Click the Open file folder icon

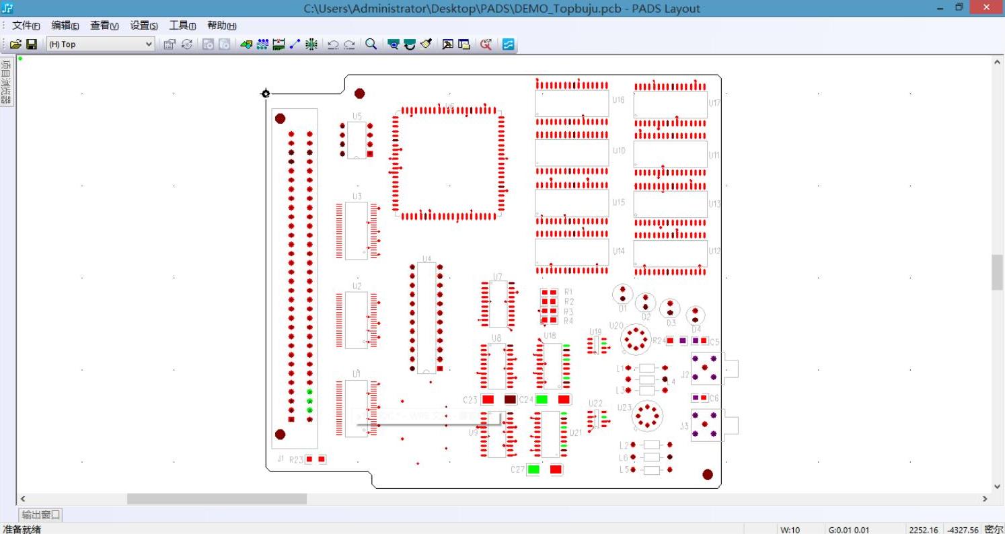(15, 44)
